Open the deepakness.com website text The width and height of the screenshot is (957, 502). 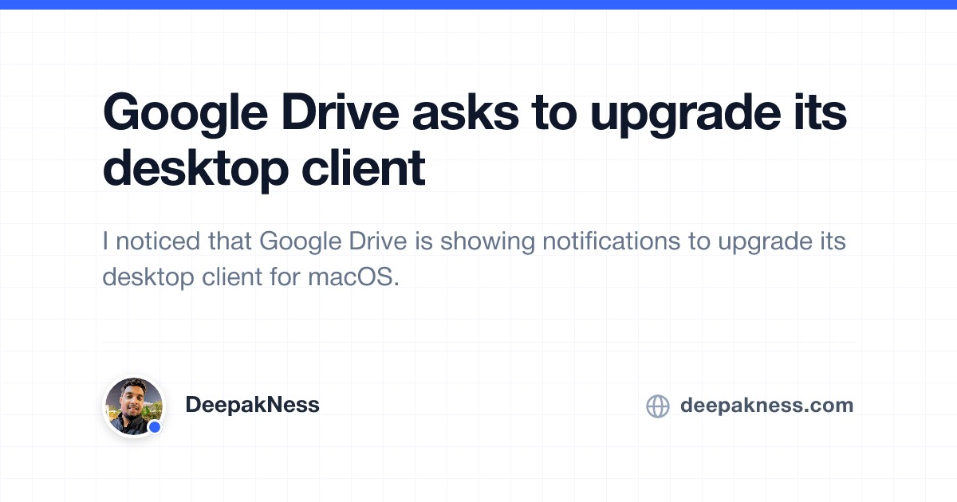click(766, 406)
